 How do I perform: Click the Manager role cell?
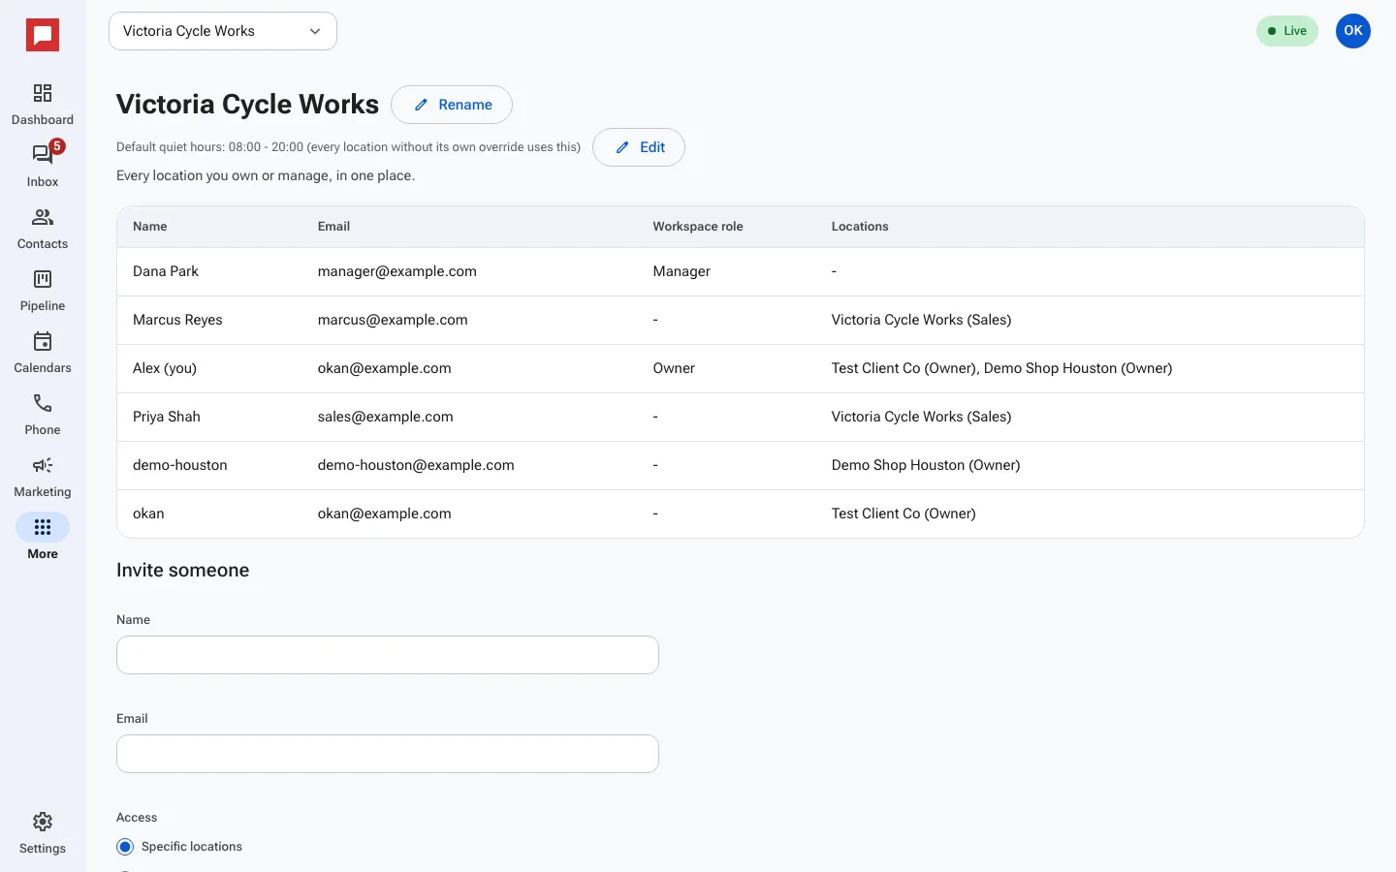[682, 271]
